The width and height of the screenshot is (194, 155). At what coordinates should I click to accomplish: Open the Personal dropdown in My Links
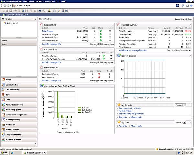coord(180,122)
